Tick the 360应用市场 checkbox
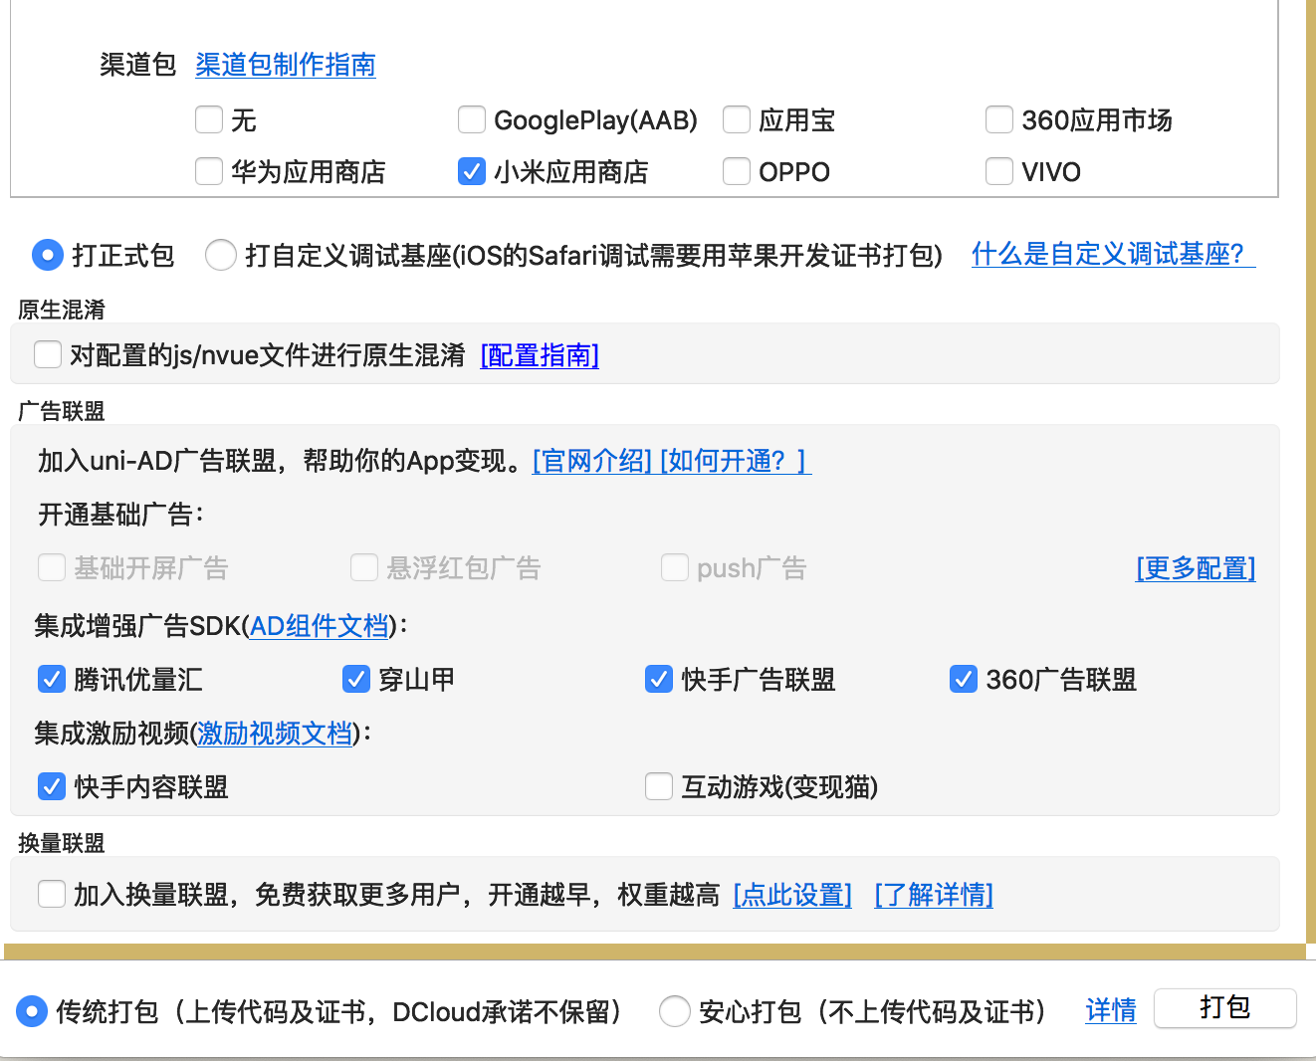Screen dimensions: 1316x1061 999,120
